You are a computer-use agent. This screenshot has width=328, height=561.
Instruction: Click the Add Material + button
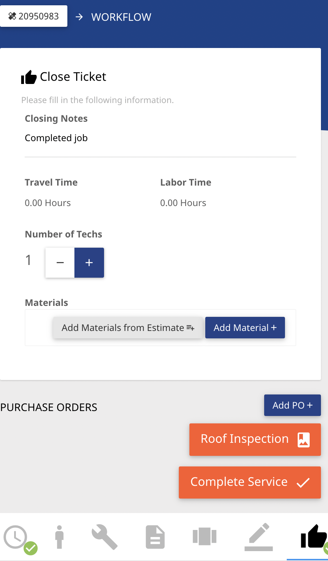point(245,328)
